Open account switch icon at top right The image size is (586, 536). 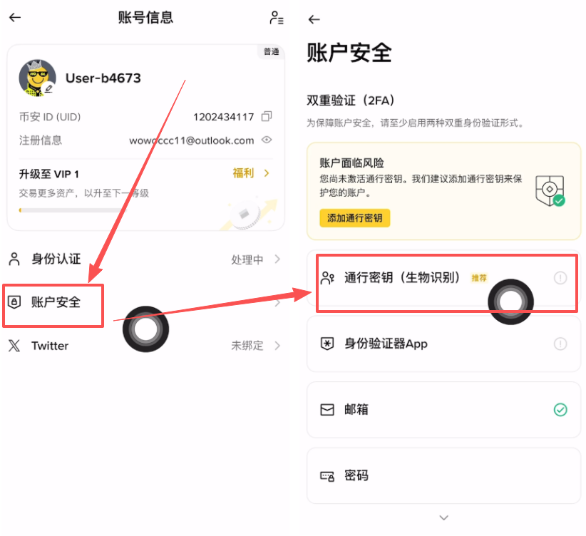point(276,19)
